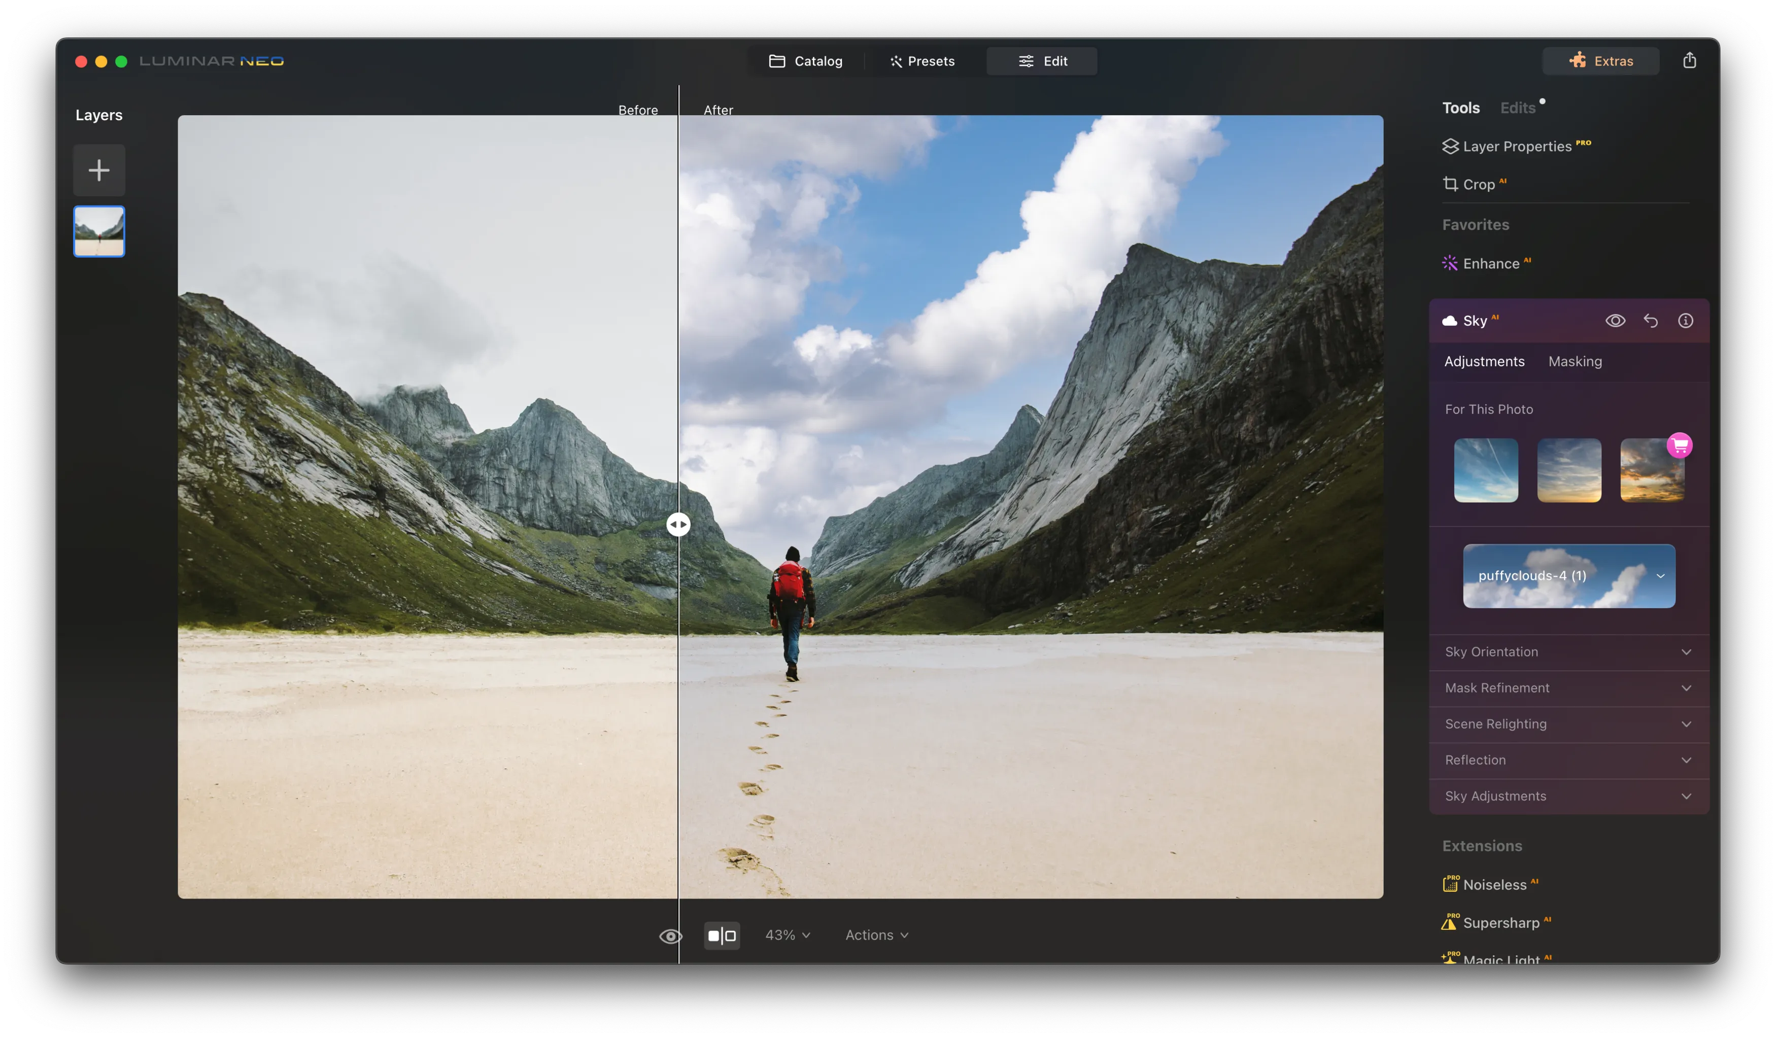Toggle the before/after split compare button

click(x=722, y=936)
